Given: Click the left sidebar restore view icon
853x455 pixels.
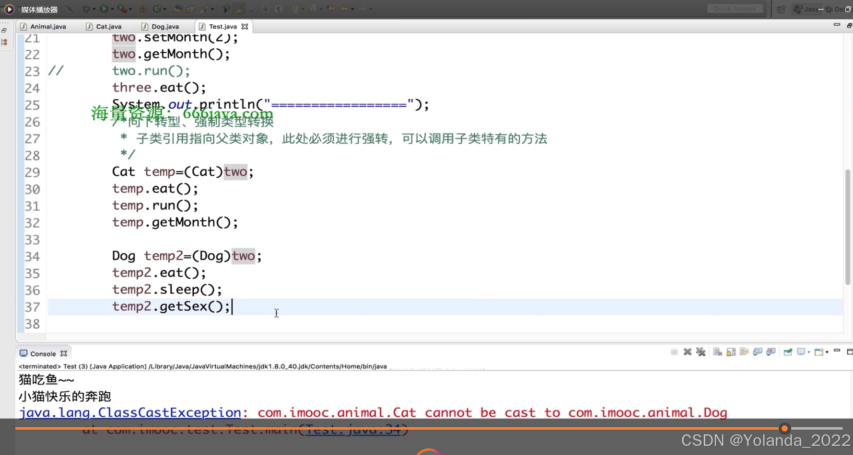Looking at the screenshot, I should tap(4, 30).
